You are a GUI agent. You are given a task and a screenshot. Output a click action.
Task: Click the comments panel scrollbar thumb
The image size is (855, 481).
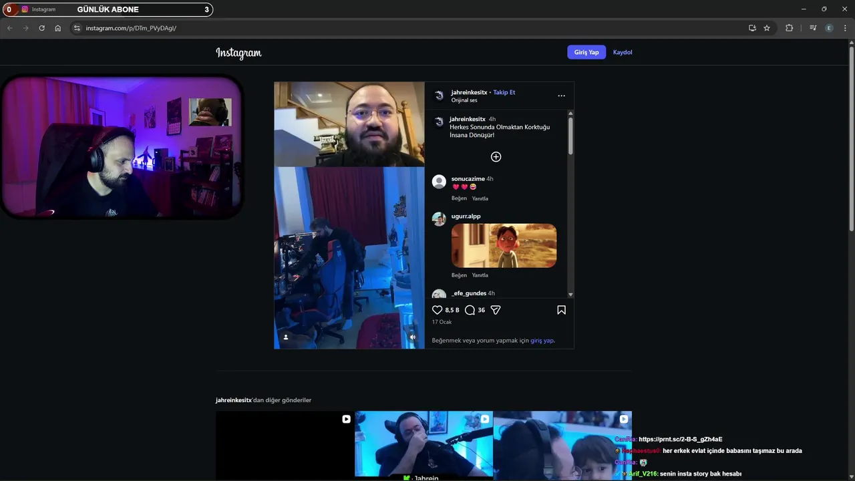(570, 136)
